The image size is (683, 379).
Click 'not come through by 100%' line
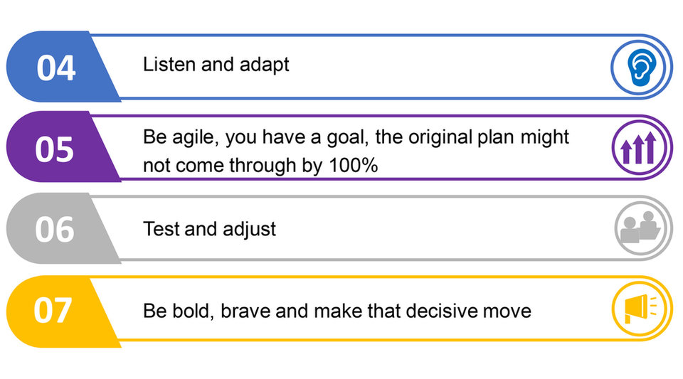pyautogui.click(x=260, y=166)
